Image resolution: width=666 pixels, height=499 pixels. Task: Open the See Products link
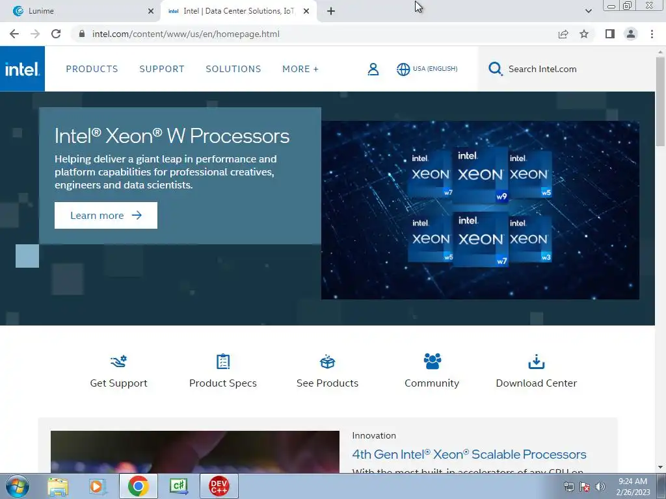point(328,383)
